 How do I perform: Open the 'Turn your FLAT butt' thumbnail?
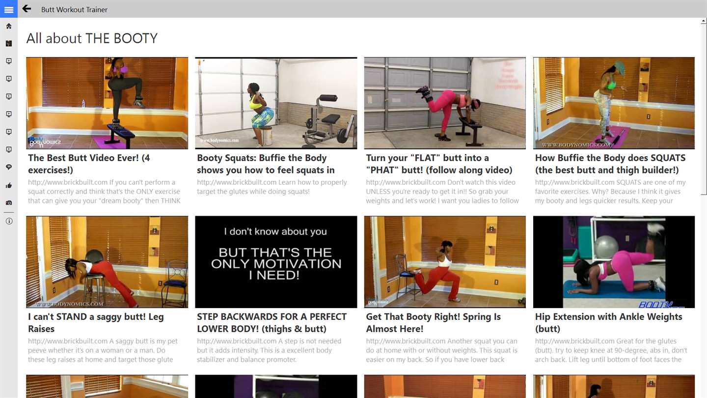[x=445, y=103]
